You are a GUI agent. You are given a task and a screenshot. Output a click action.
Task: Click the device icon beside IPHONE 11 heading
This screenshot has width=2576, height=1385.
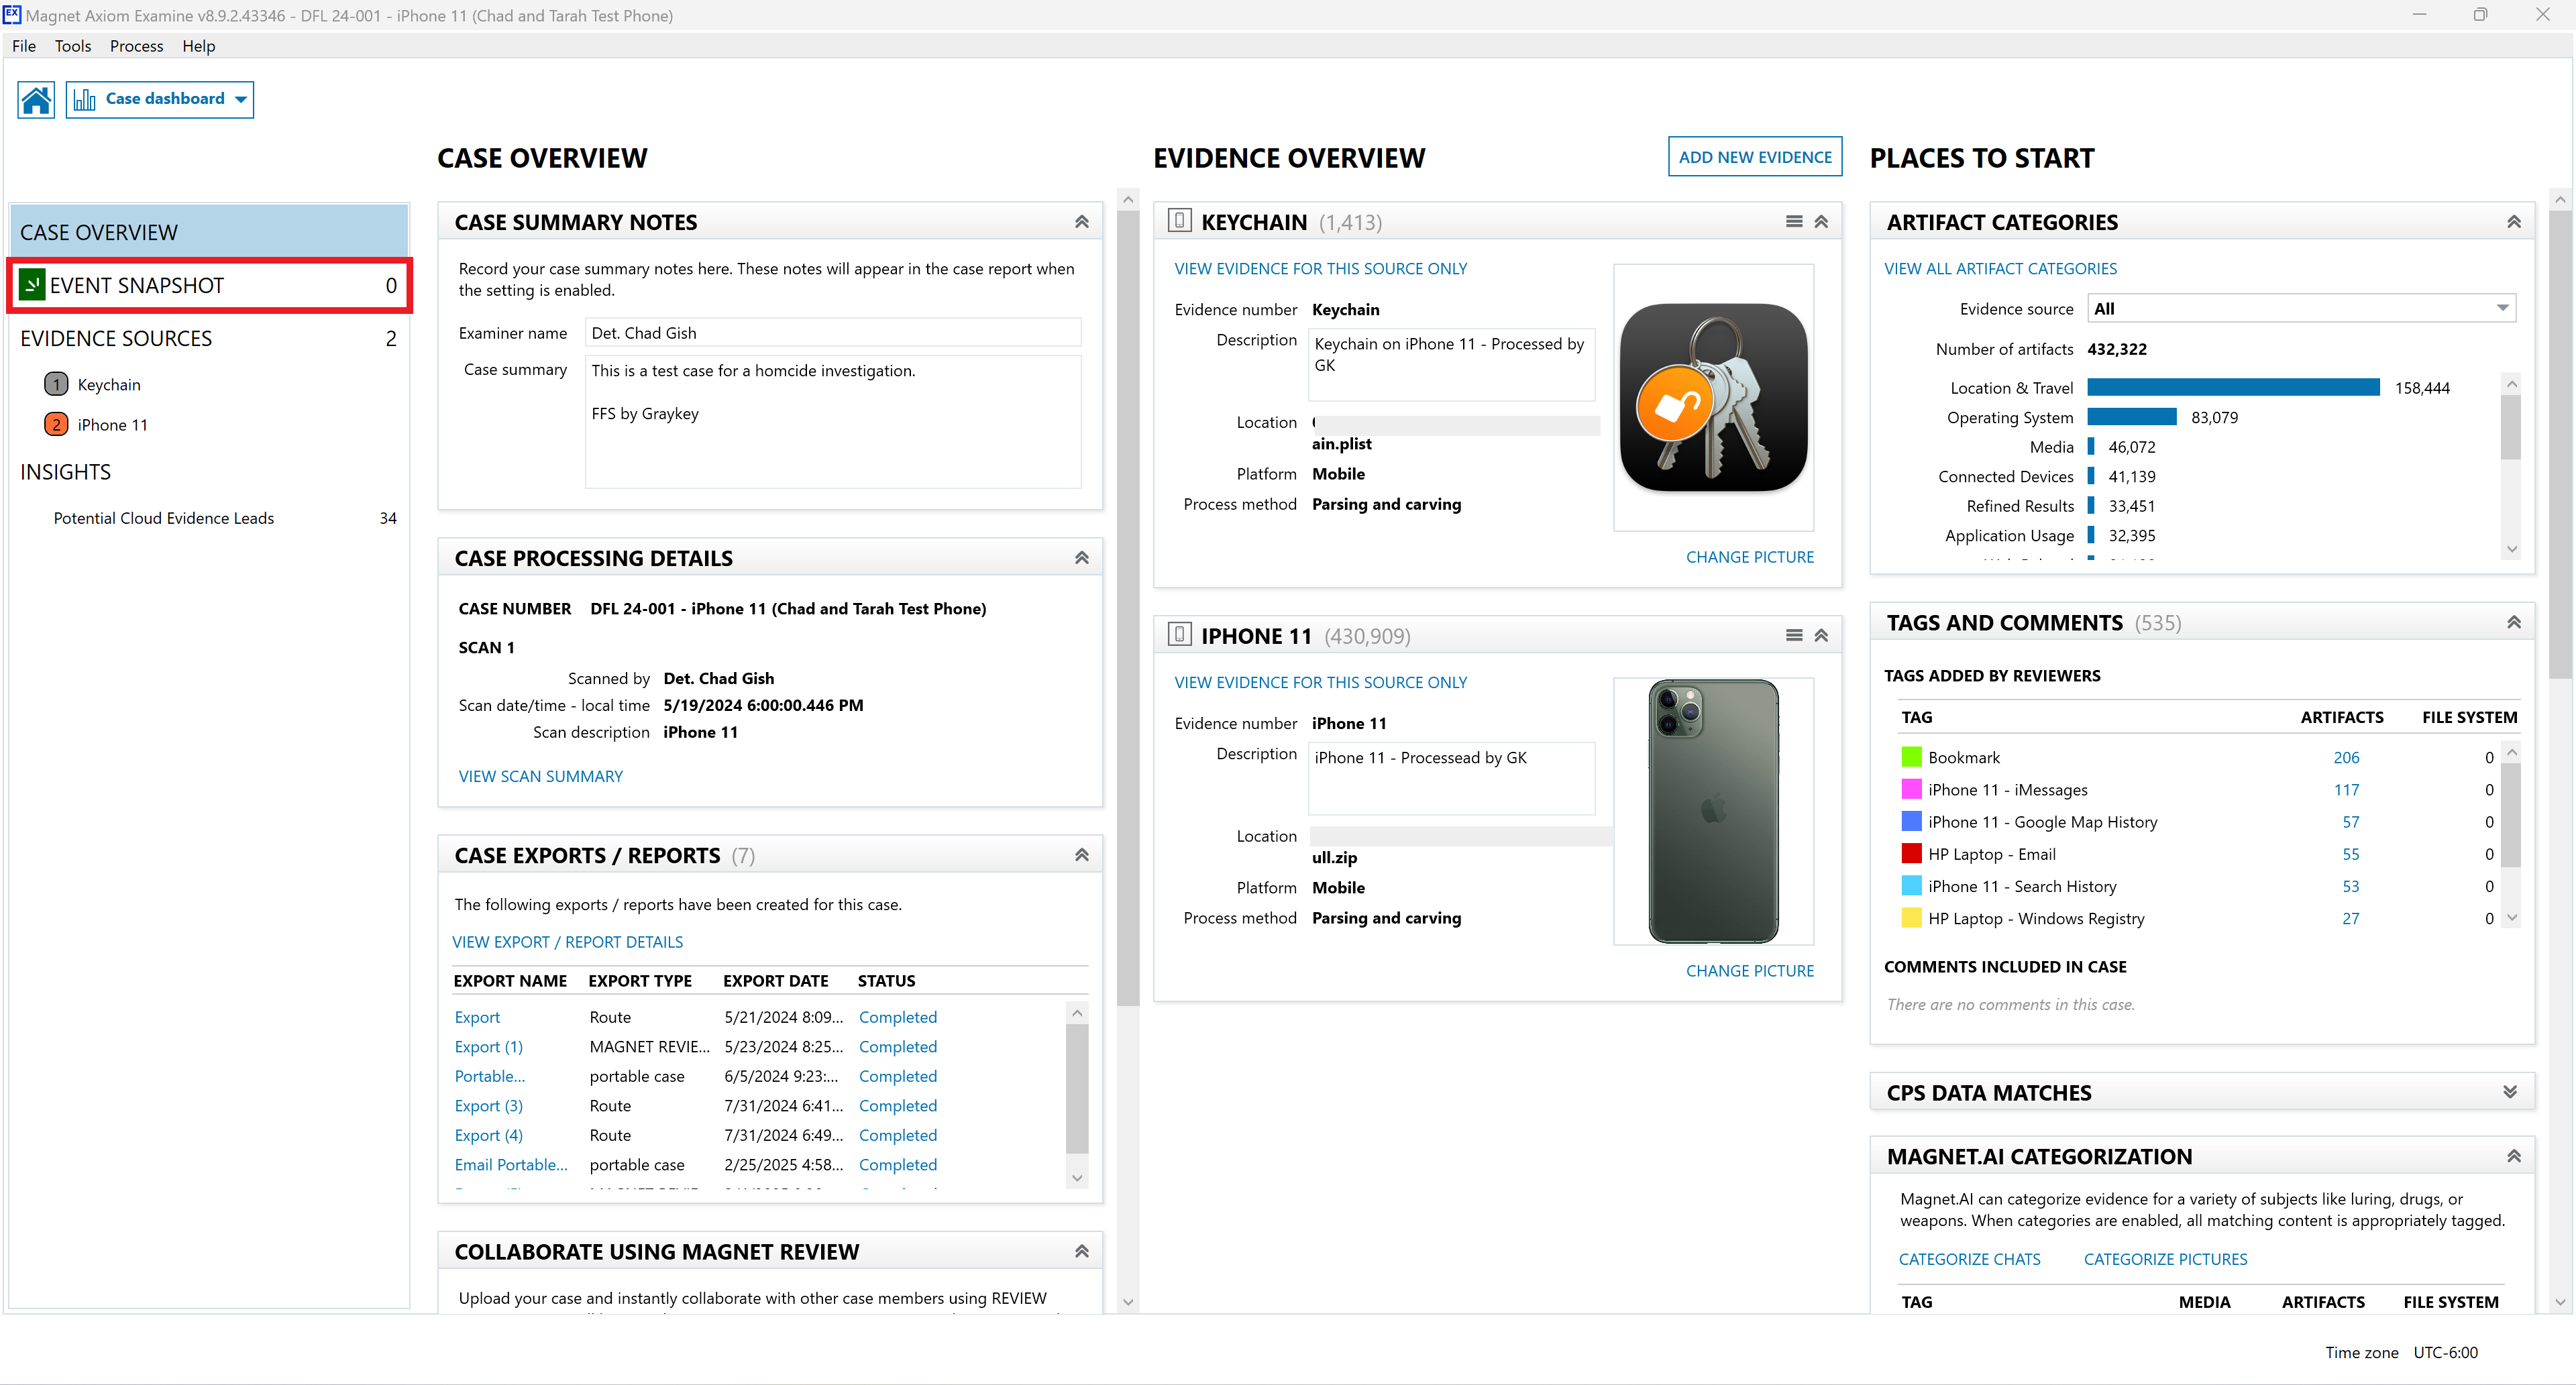point(1179,635)
